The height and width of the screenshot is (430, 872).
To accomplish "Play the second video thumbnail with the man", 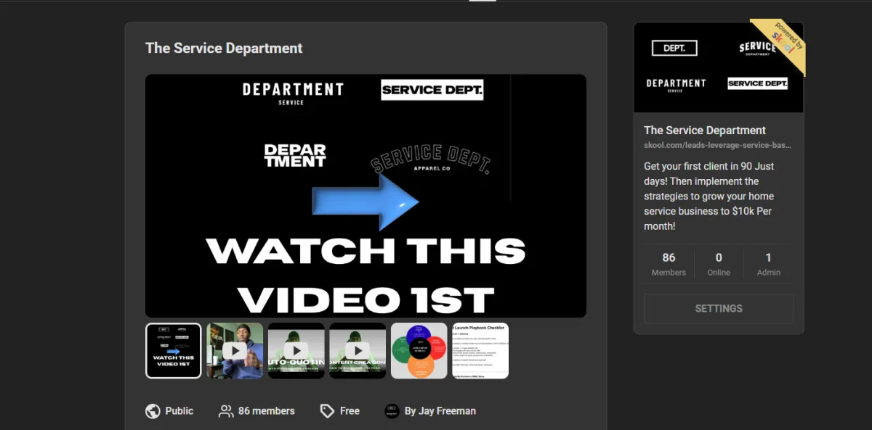I will (235, 351).
